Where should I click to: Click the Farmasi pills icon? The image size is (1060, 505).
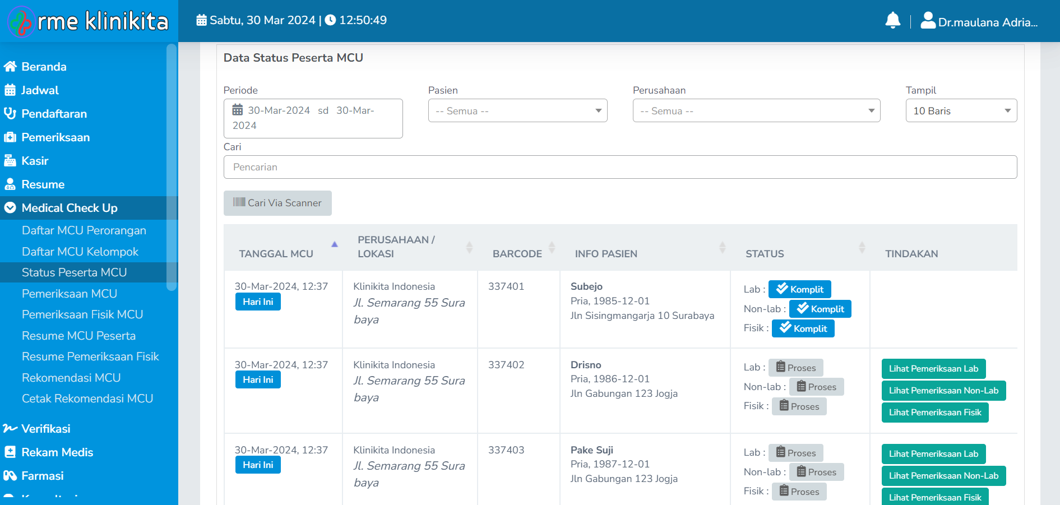click(10, 476)
